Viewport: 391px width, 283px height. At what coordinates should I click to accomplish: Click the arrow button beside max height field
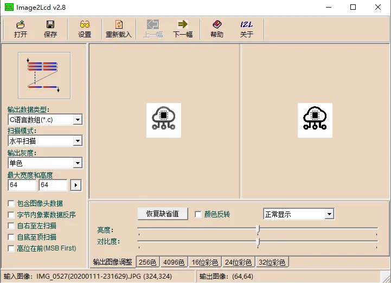[76, 185]
